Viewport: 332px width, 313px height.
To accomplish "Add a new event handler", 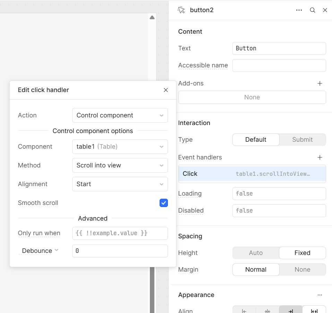I will tap(320, 157).
